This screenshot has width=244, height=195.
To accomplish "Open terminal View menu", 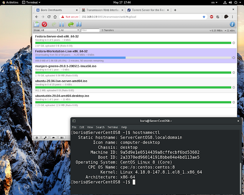I will pyautogui.click(x=90, y=127).
